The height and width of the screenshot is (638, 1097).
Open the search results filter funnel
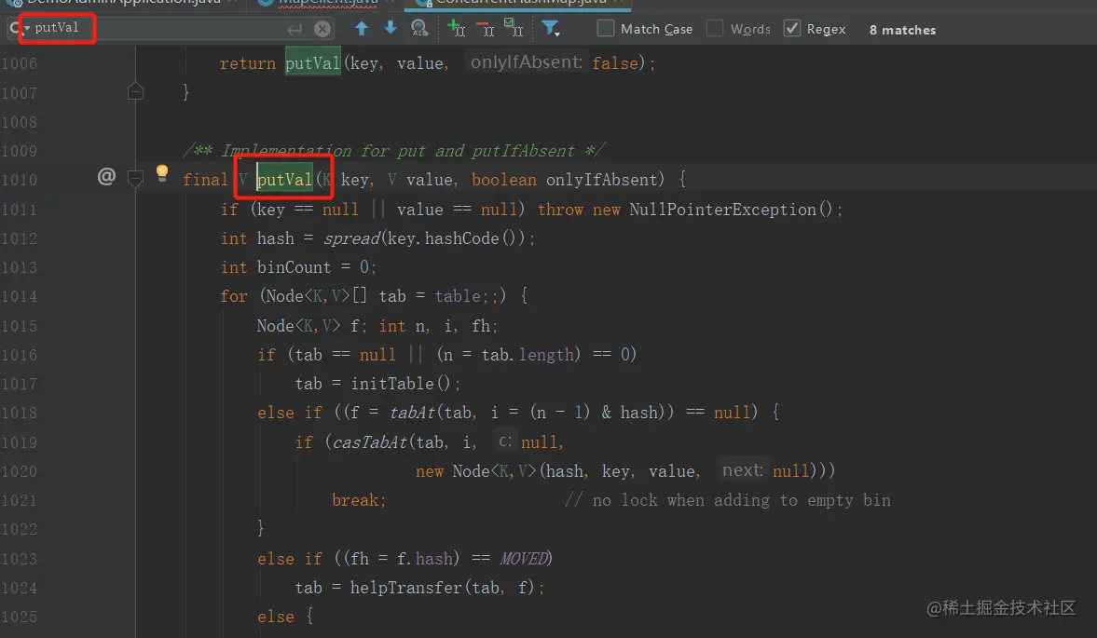click(551, 28)
